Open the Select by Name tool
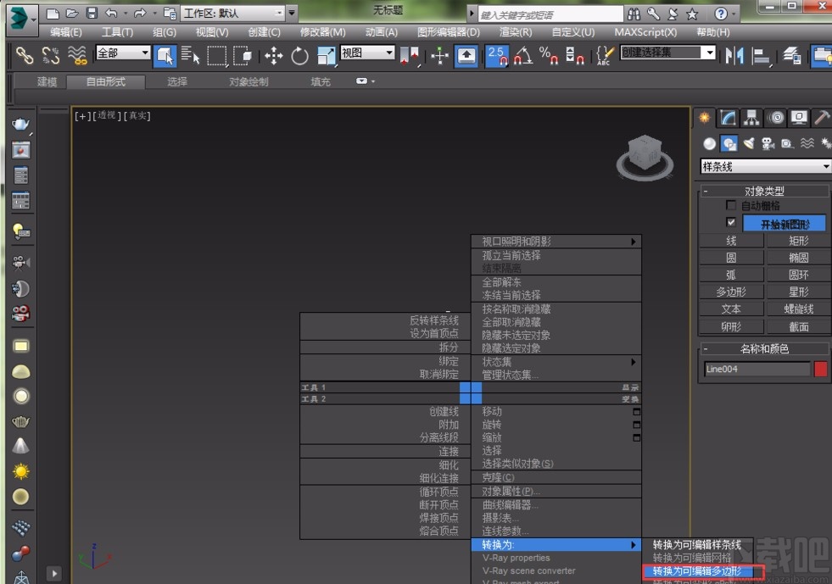Viewport: 832px width, 584px height. tap(193, 56)
